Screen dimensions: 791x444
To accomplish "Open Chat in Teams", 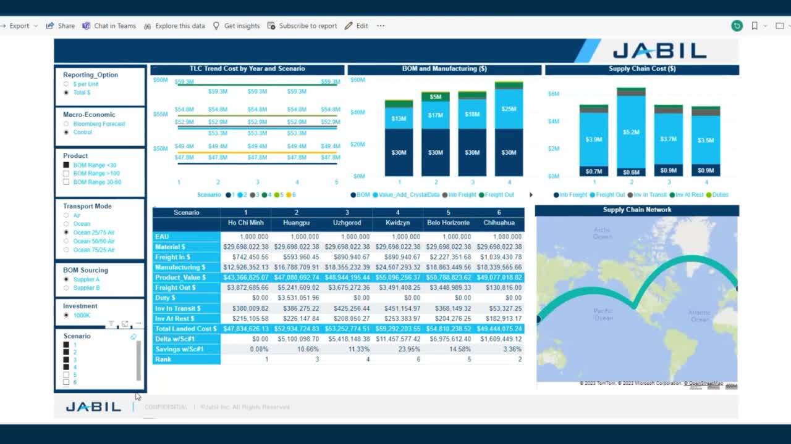I will pyautogui.click(x=87, y=26).
